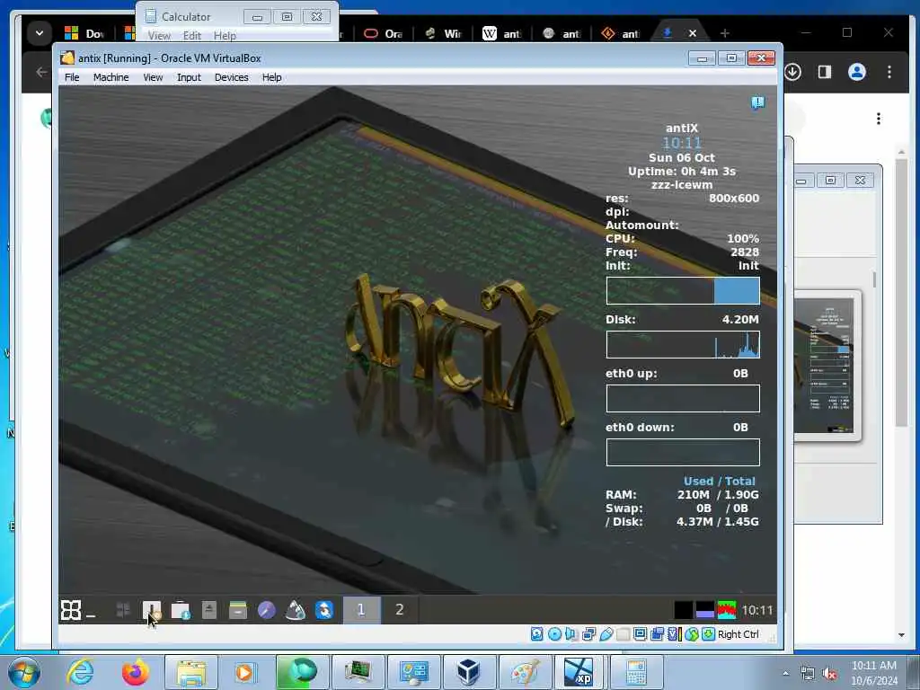Open Input menu in VirtualBox window
Viewport: 920px width, 690px height.
189,77
